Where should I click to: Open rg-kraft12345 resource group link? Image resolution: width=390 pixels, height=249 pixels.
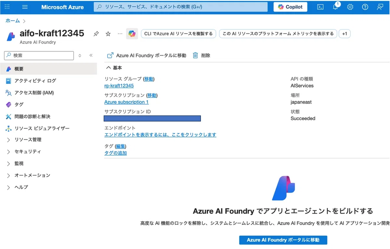point(119,86)
